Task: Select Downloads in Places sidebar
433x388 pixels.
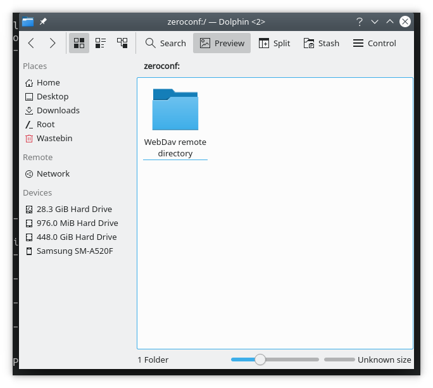Action: [x=58, y=110]
